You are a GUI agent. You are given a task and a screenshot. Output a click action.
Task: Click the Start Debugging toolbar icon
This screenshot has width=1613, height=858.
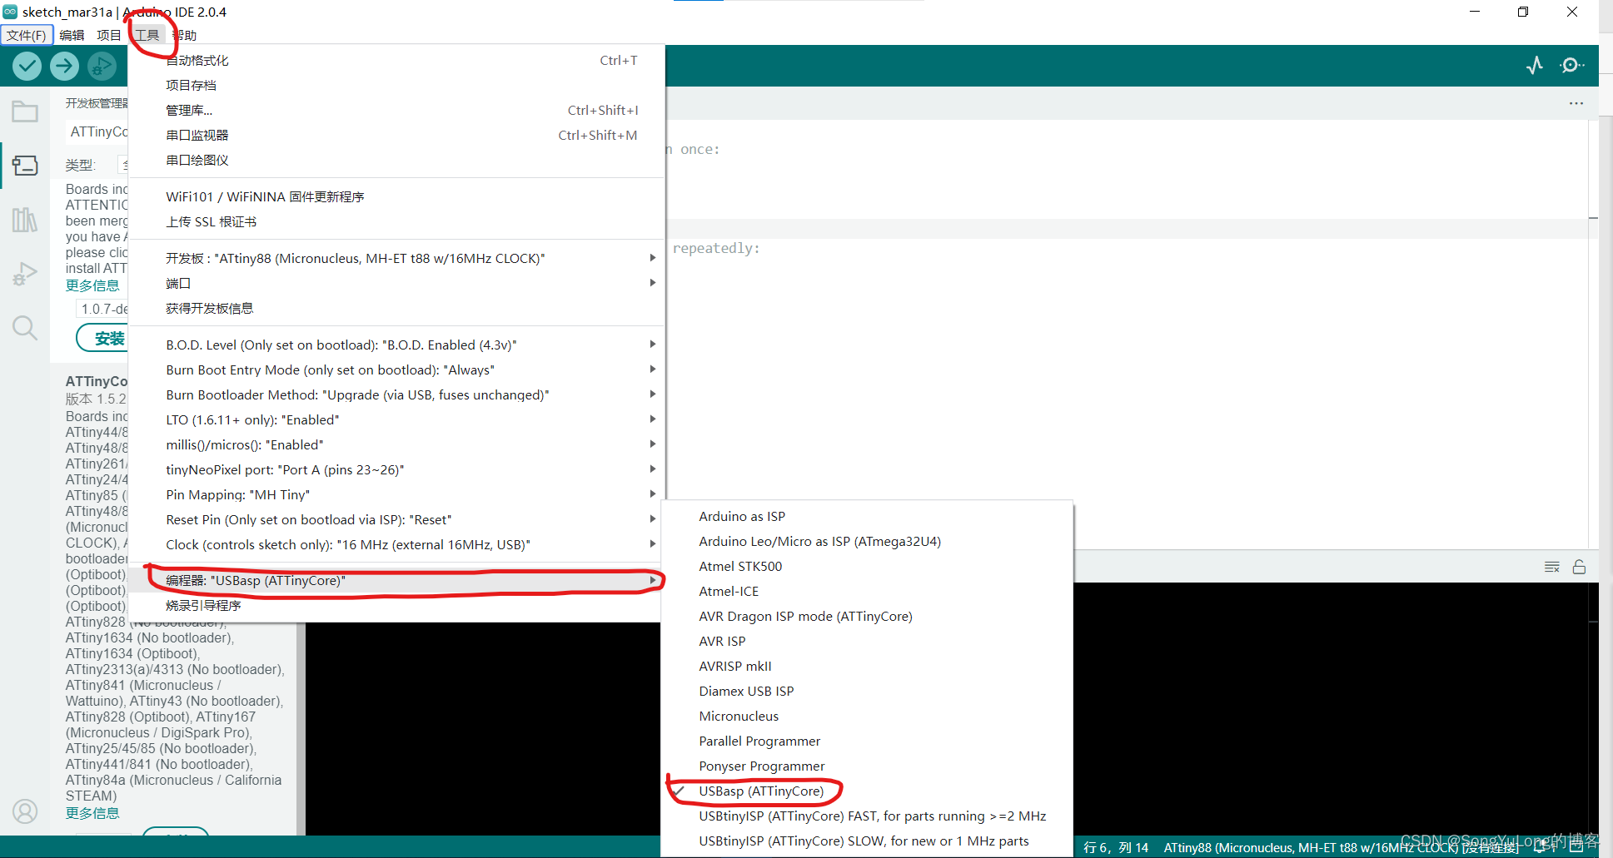[x=102, y=66]
